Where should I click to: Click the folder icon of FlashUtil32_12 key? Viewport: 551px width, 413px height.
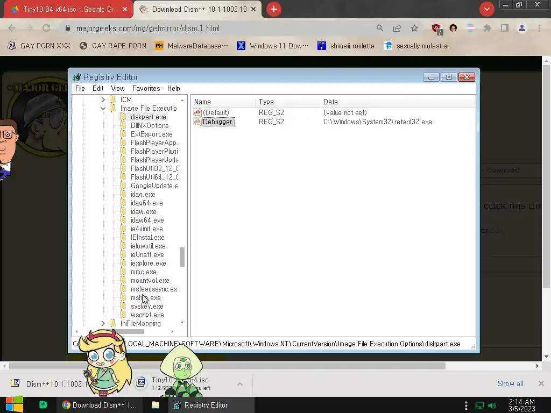123,168
